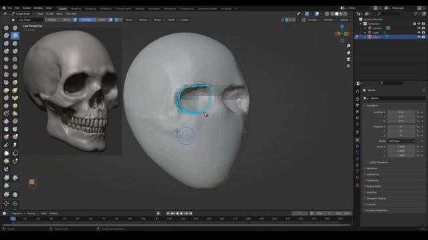The height and width of the screenshot is (240, 428).
Task: Toggle radius pressure sensitivity icon
Action: coord(75,20)
